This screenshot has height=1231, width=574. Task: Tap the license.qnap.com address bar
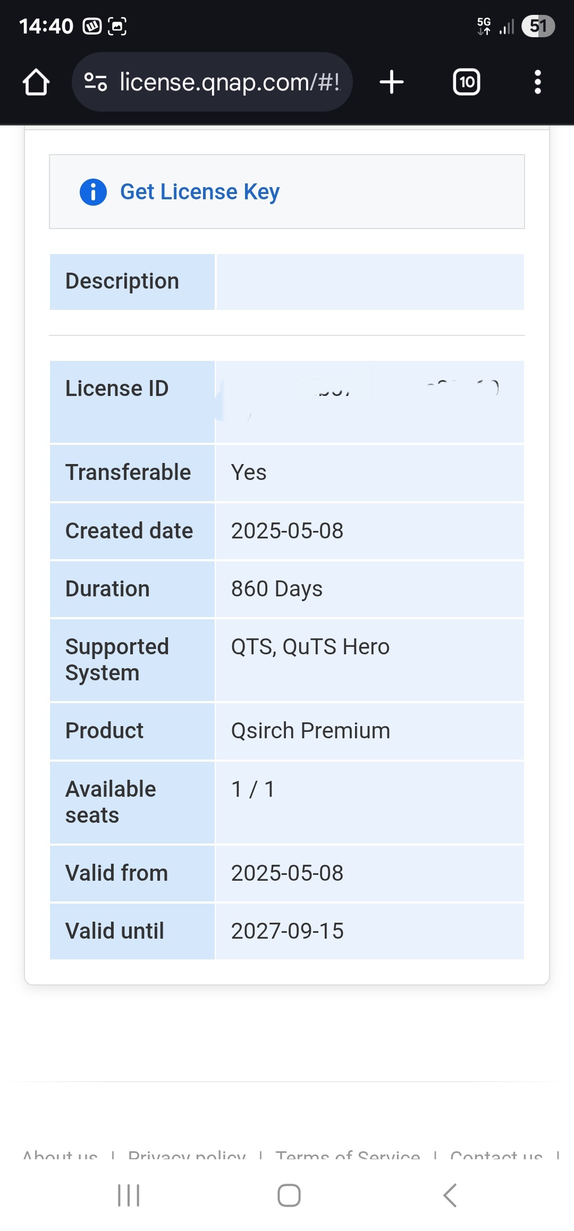point(229,82)
